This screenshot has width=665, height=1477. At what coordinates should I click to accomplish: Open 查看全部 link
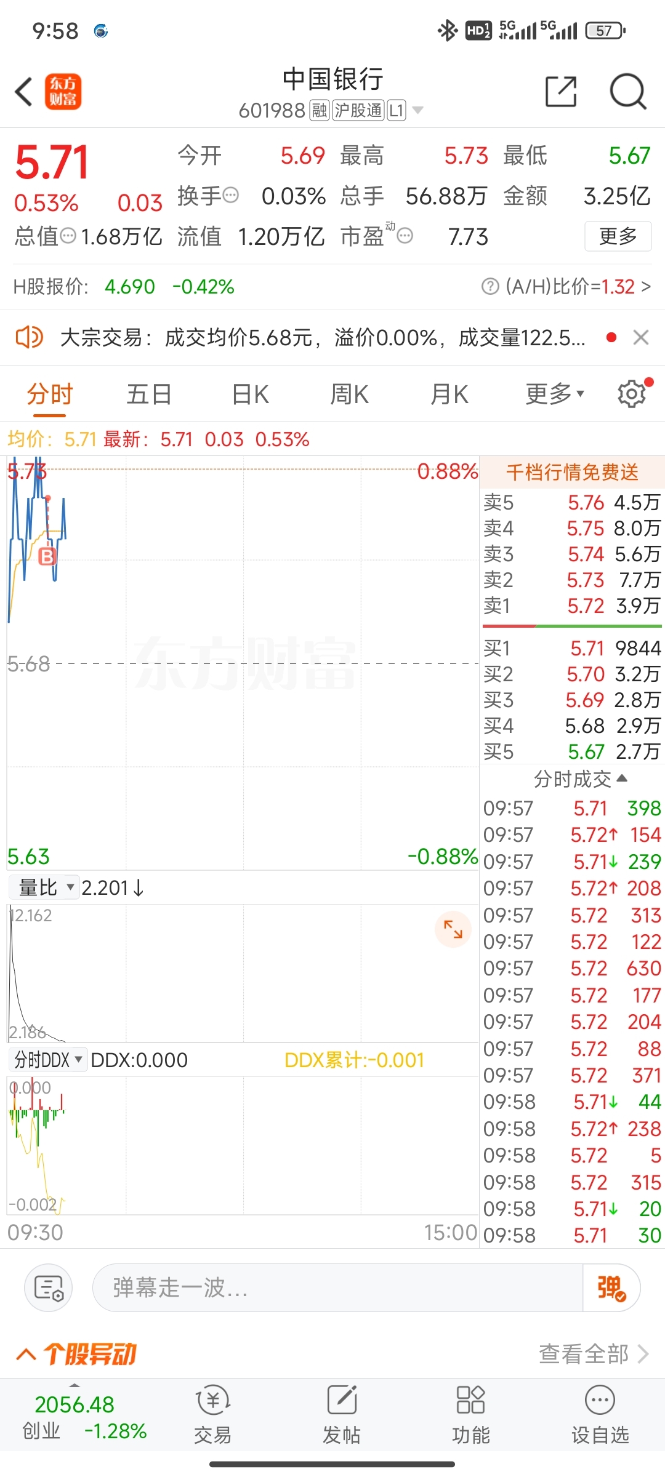[594, 1354]
